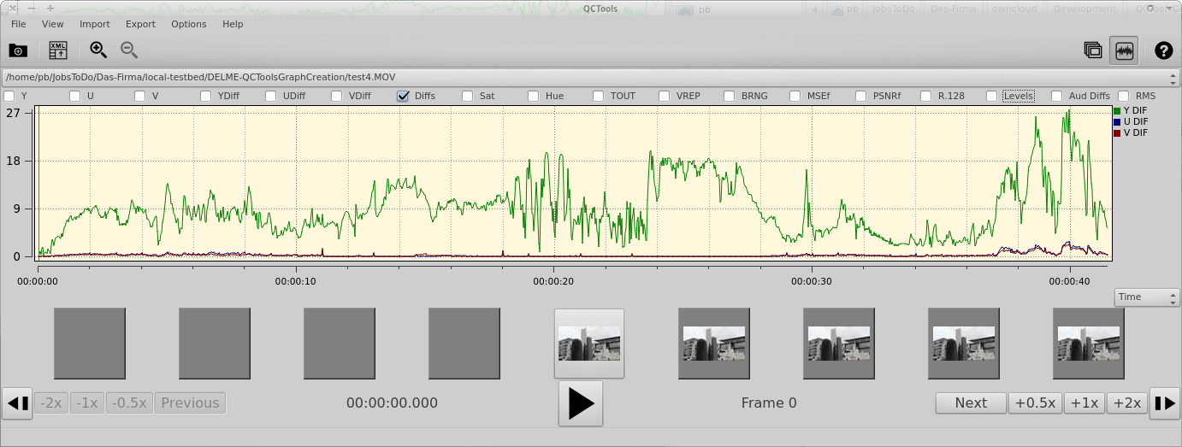This screenshot has height=447, width=1182.
Task: Open the Options menu
Action: pyautogui.click(x=188, y=24)
